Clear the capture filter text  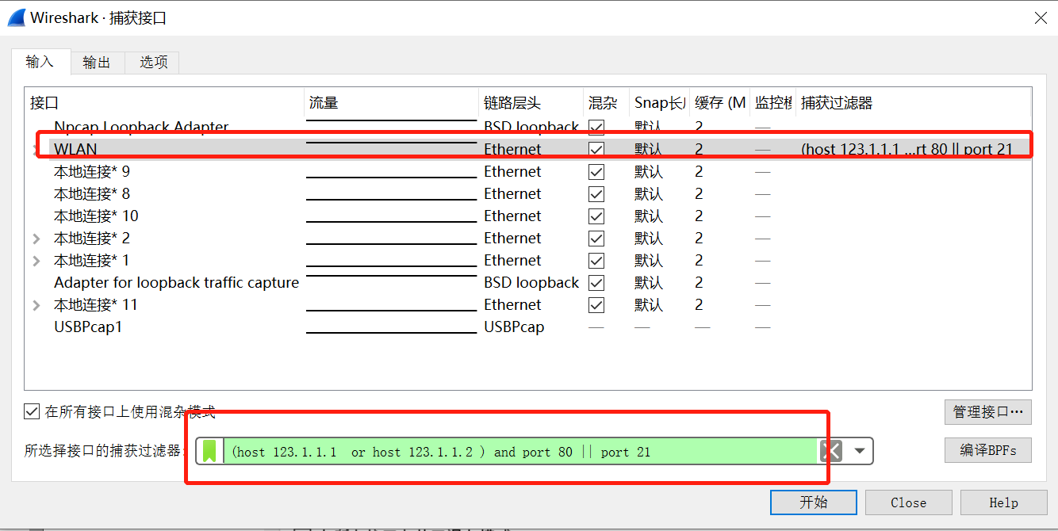click(x=830, y=451)
